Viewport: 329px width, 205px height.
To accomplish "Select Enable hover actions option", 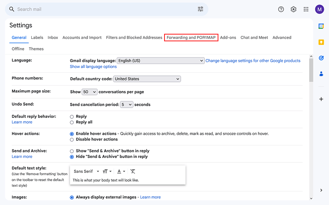I will (x=72, y=134).
